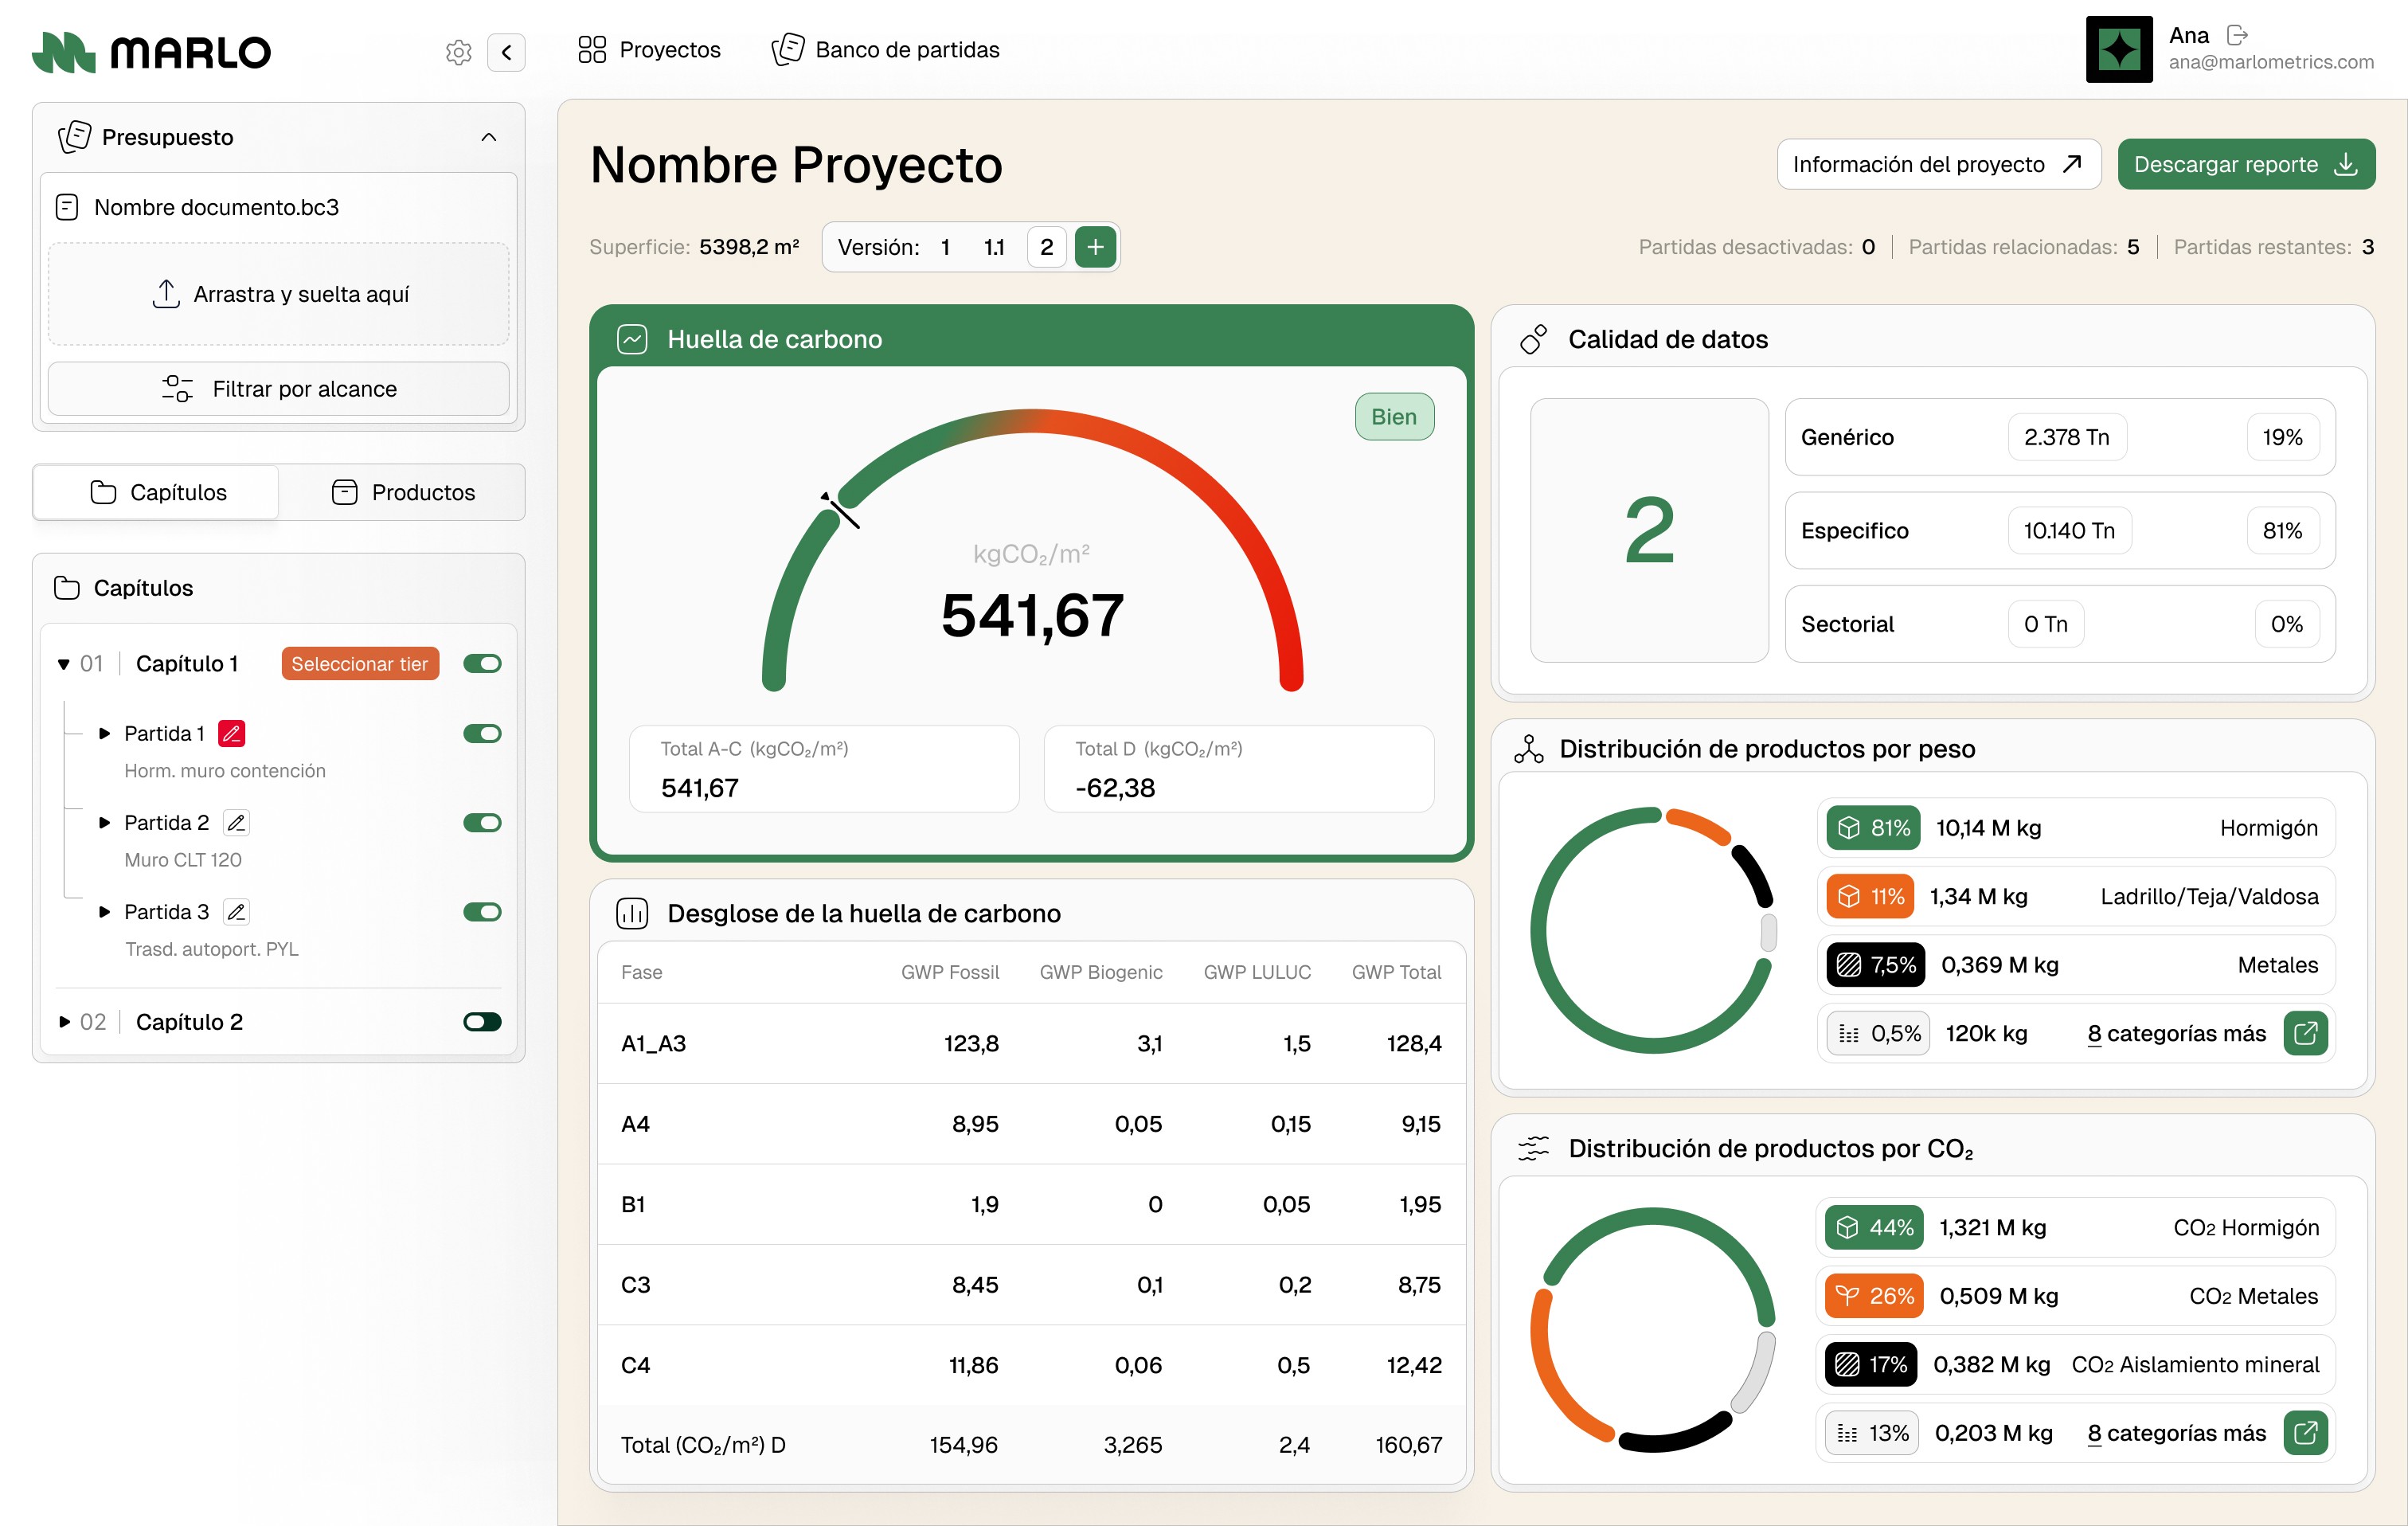Click the Seleccionar tier badge
This screenshot has width=2408, height=1526.
tap(360, 664)
